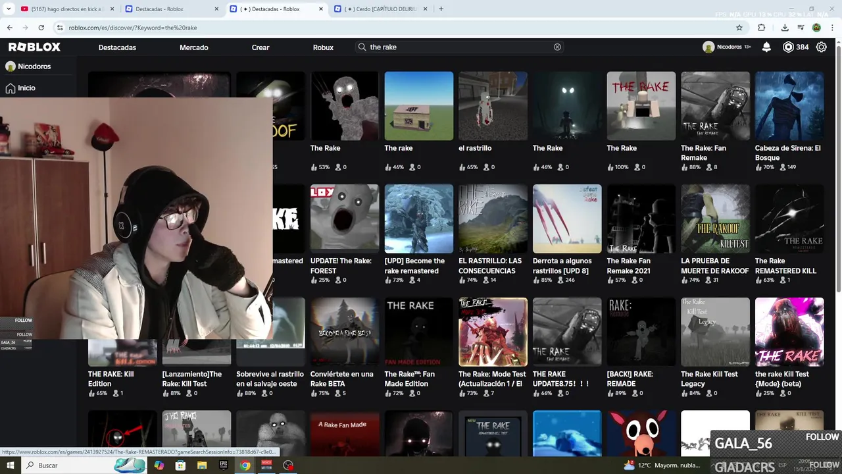Click "The Rake: Kill Edition" title text

click(x=111, y=379)
